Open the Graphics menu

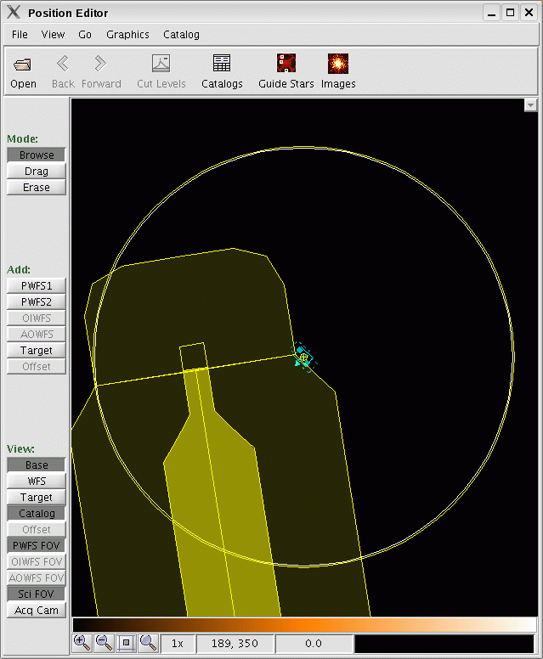[x=127, y=35]
